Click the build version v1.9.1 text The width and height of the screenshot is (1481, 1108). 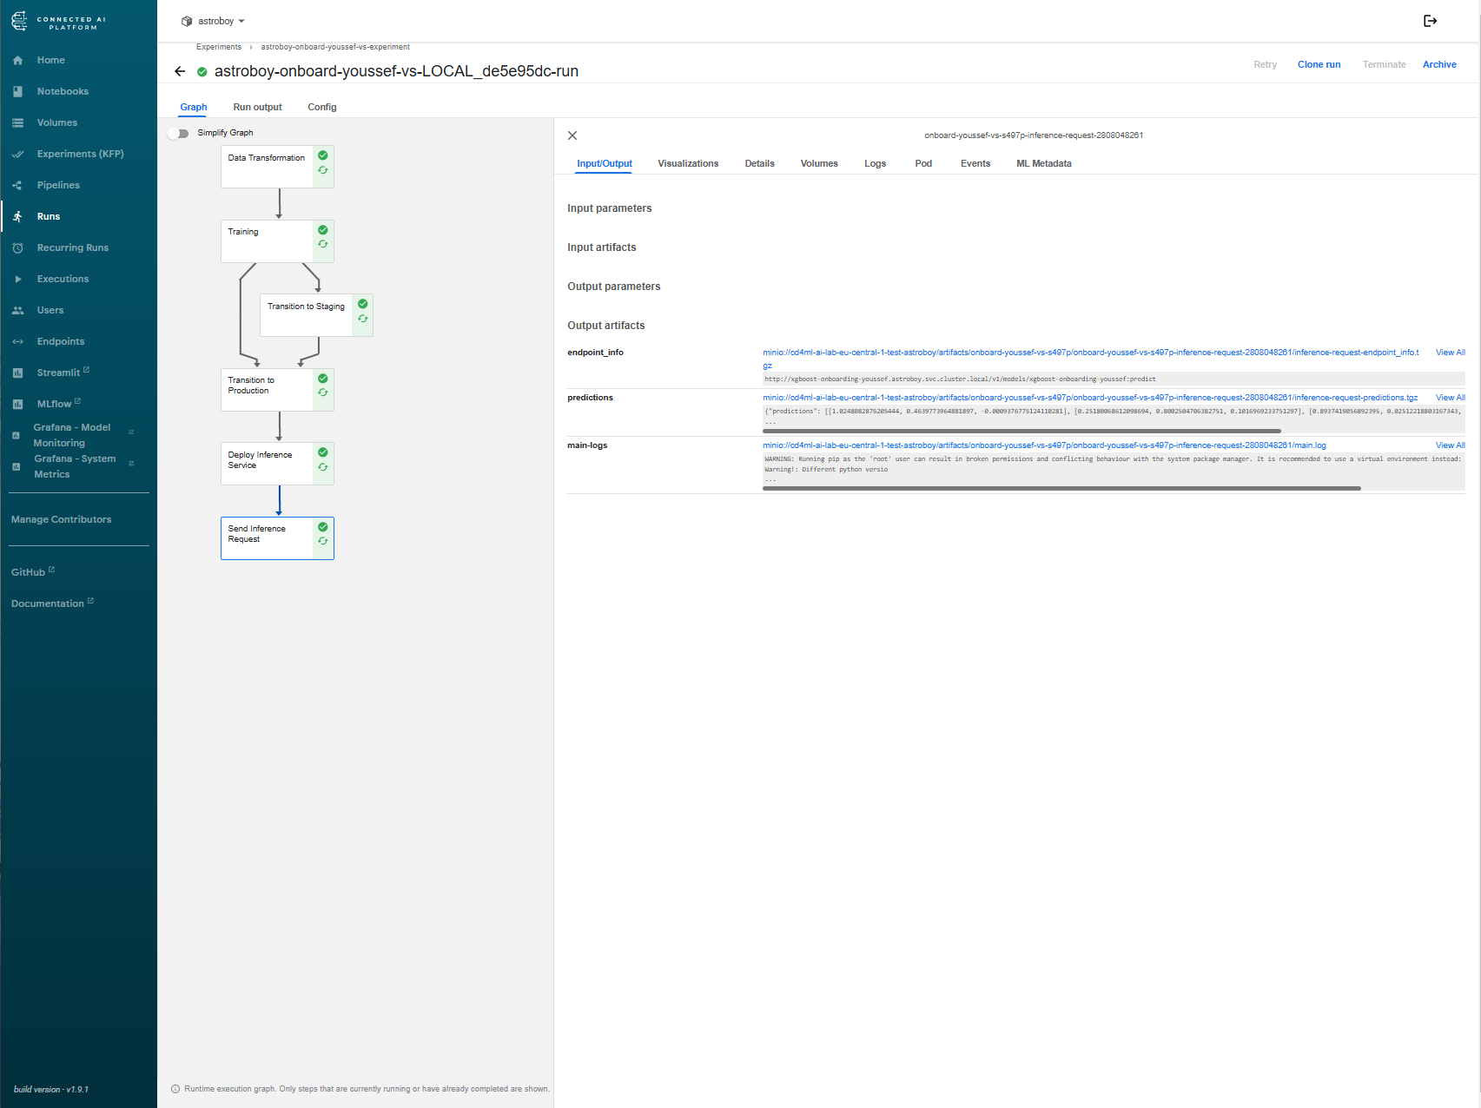point(51,1089)
